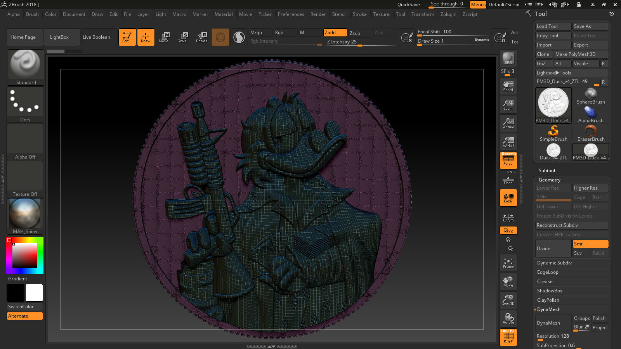Activate Edit mode button
The height and width of the screenshot is (349, 621).
tap(127, 37)
